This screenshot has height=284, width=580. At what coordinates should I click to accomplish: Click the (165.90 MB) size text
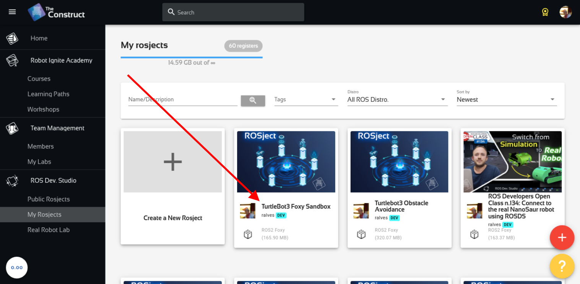pos(275,238)
